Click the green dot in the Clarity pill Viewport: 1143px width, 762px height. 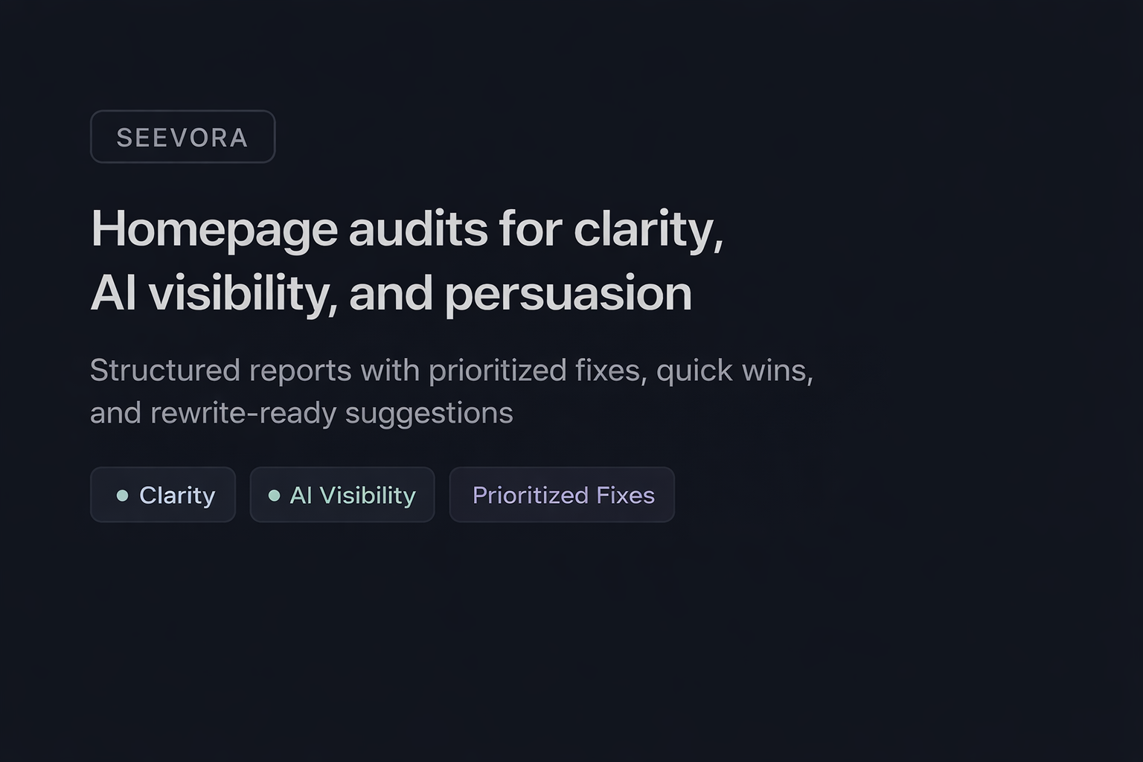click(123, 496)
